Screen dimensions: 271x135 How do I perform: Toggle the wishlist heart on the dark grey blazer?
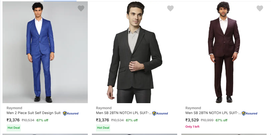click(x=170, y=8)
